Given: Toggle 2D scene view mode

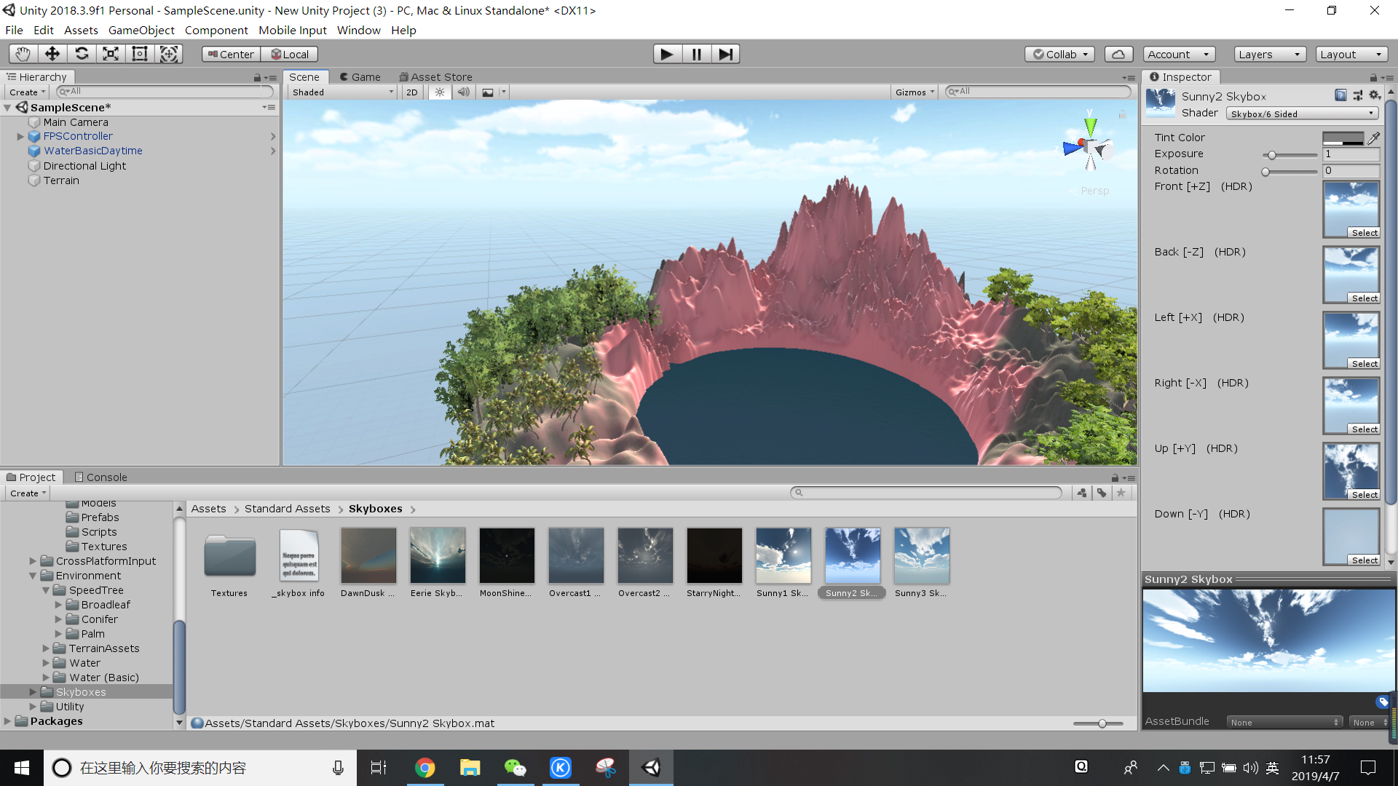Looking at the screenshot, I should (x=412, y=92).
